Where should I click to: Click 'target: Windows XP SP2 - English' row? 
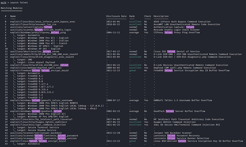37,49
